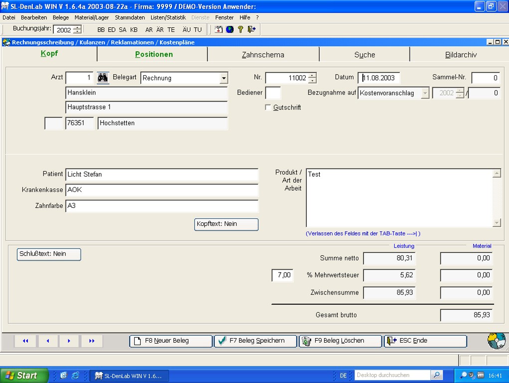Increase the Buchungsjahr value with the up arrow

(x=77, y=27)
